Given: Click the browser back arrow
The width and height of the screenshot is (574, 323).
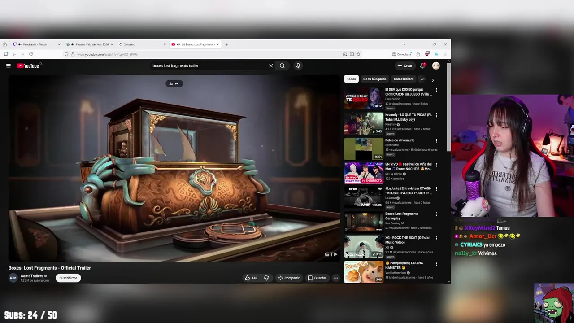Looking at the screenshot, I should [x=14, y=54].
